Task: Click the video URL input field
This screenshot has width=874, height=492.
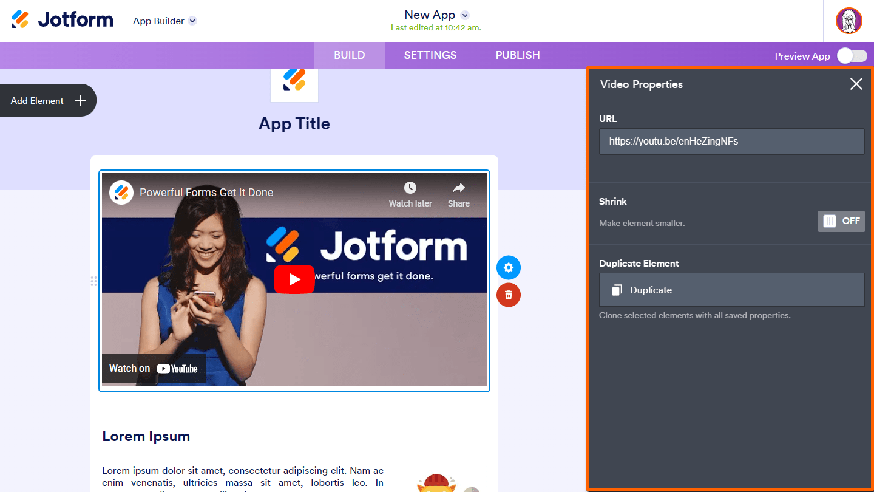Action: pos(732,141)
